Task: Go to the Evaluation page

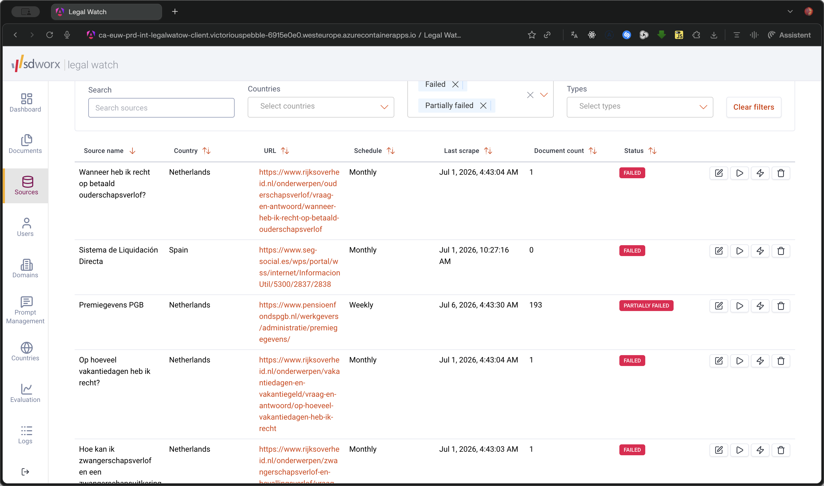Action: pyautogui.click(x=25, y=393)
